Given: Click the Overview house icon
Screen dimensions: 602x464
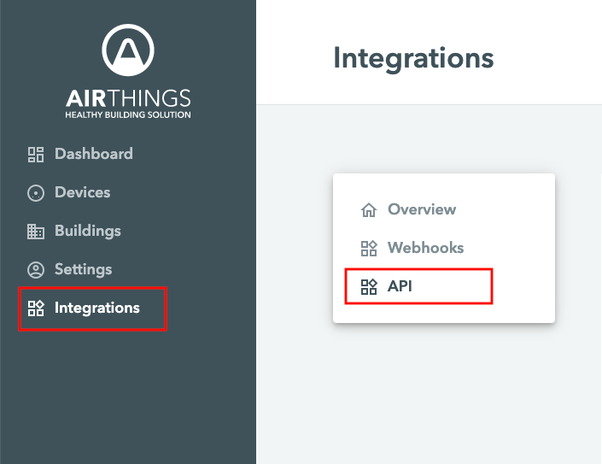Looking at the screenshot, I should point(369,209).
